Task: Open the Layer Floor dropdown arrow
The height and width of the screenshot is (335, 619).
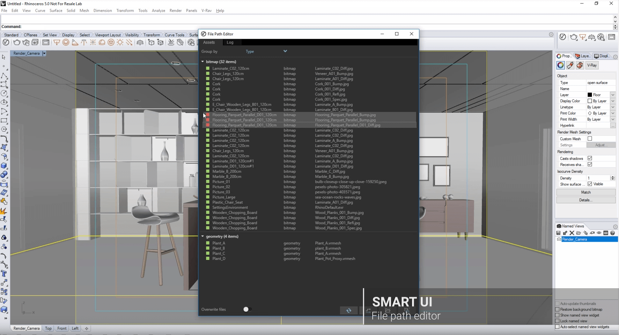Action: click(613, 95)
